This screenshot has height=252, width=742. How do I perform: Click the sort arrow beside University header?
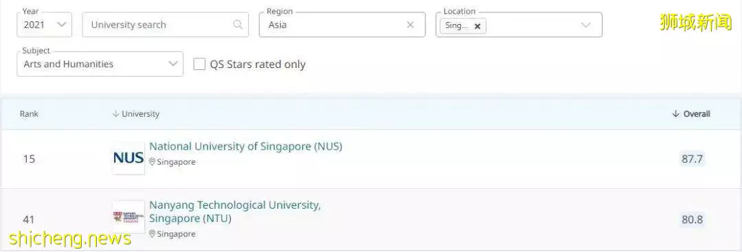[x=115, y=114]
